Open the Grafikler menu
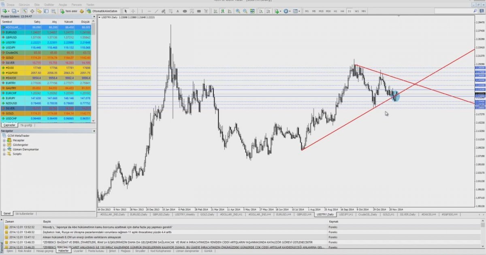 [x=49, y=5]
